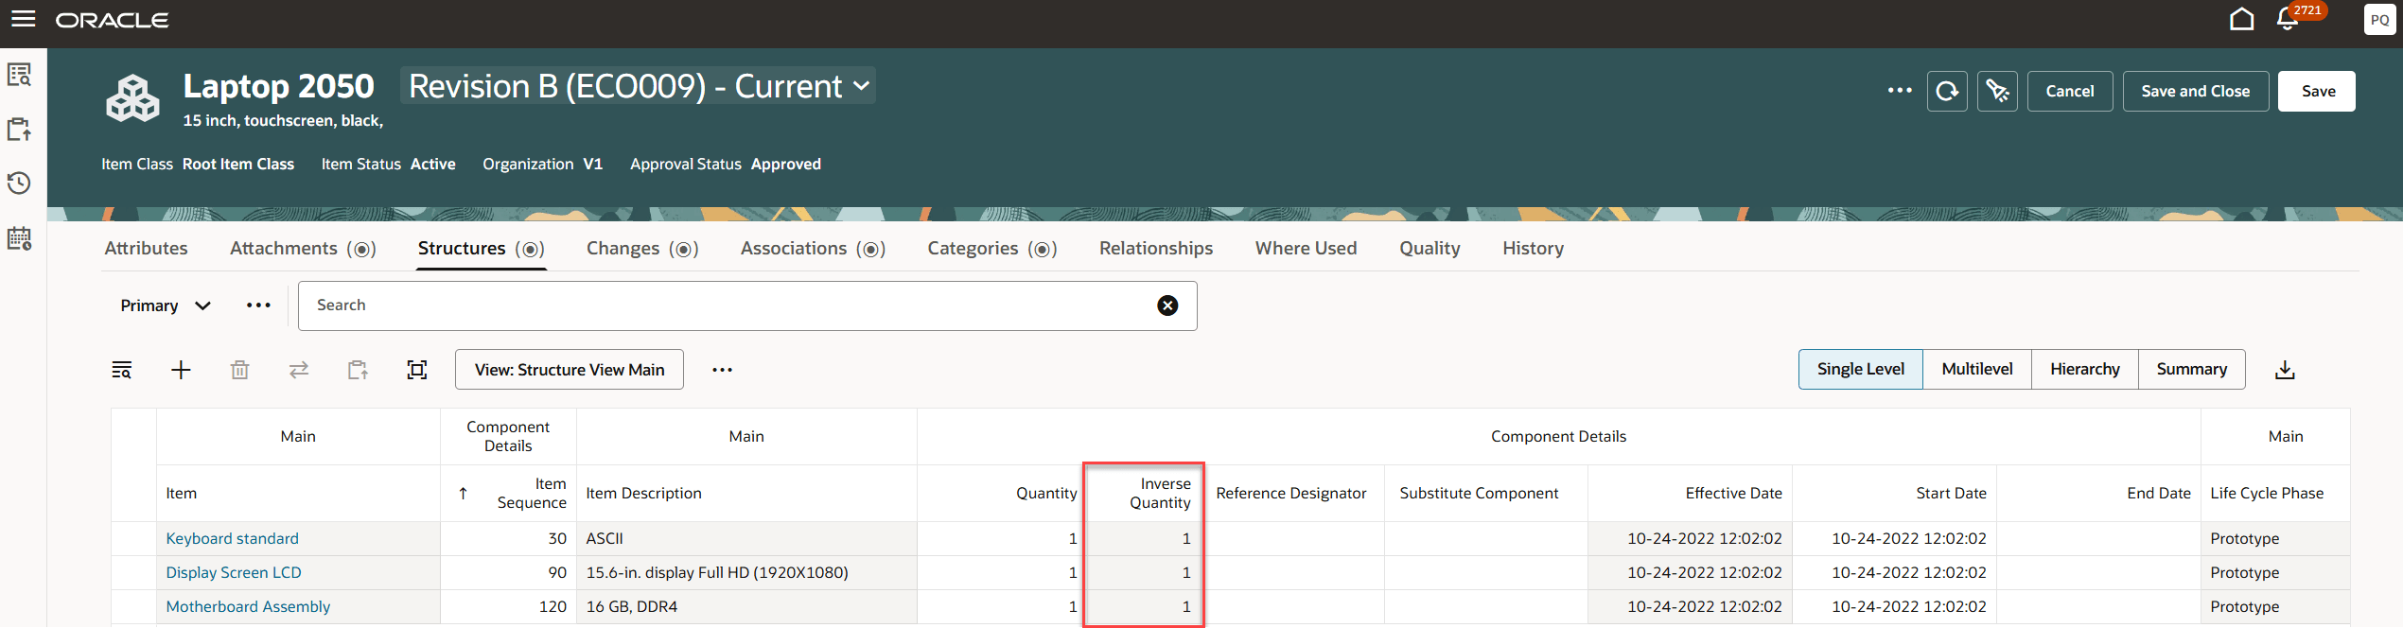Image resolution: width=2403 pixels, height=628 pixels.
Task: Open View: Structure View Main selector
Action: click(570, 370)
